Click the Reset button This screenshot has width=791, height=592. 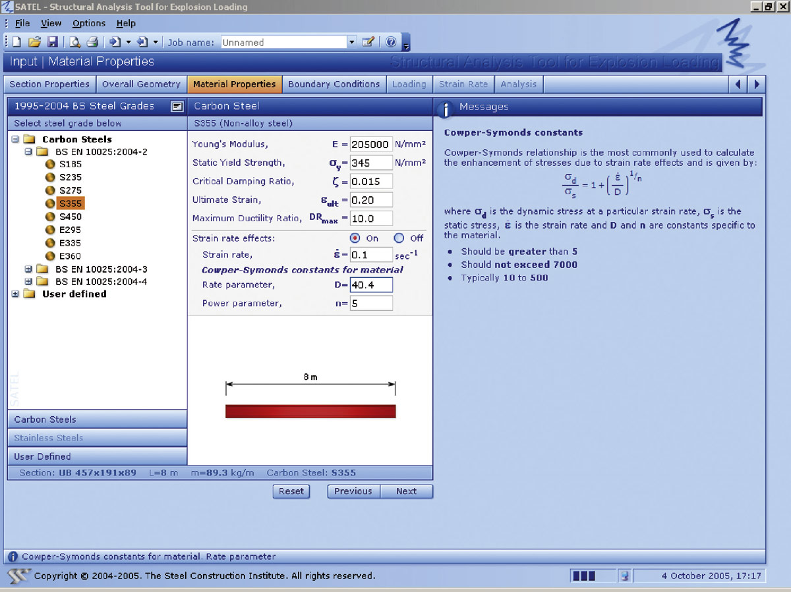click(x=291, y=491)
